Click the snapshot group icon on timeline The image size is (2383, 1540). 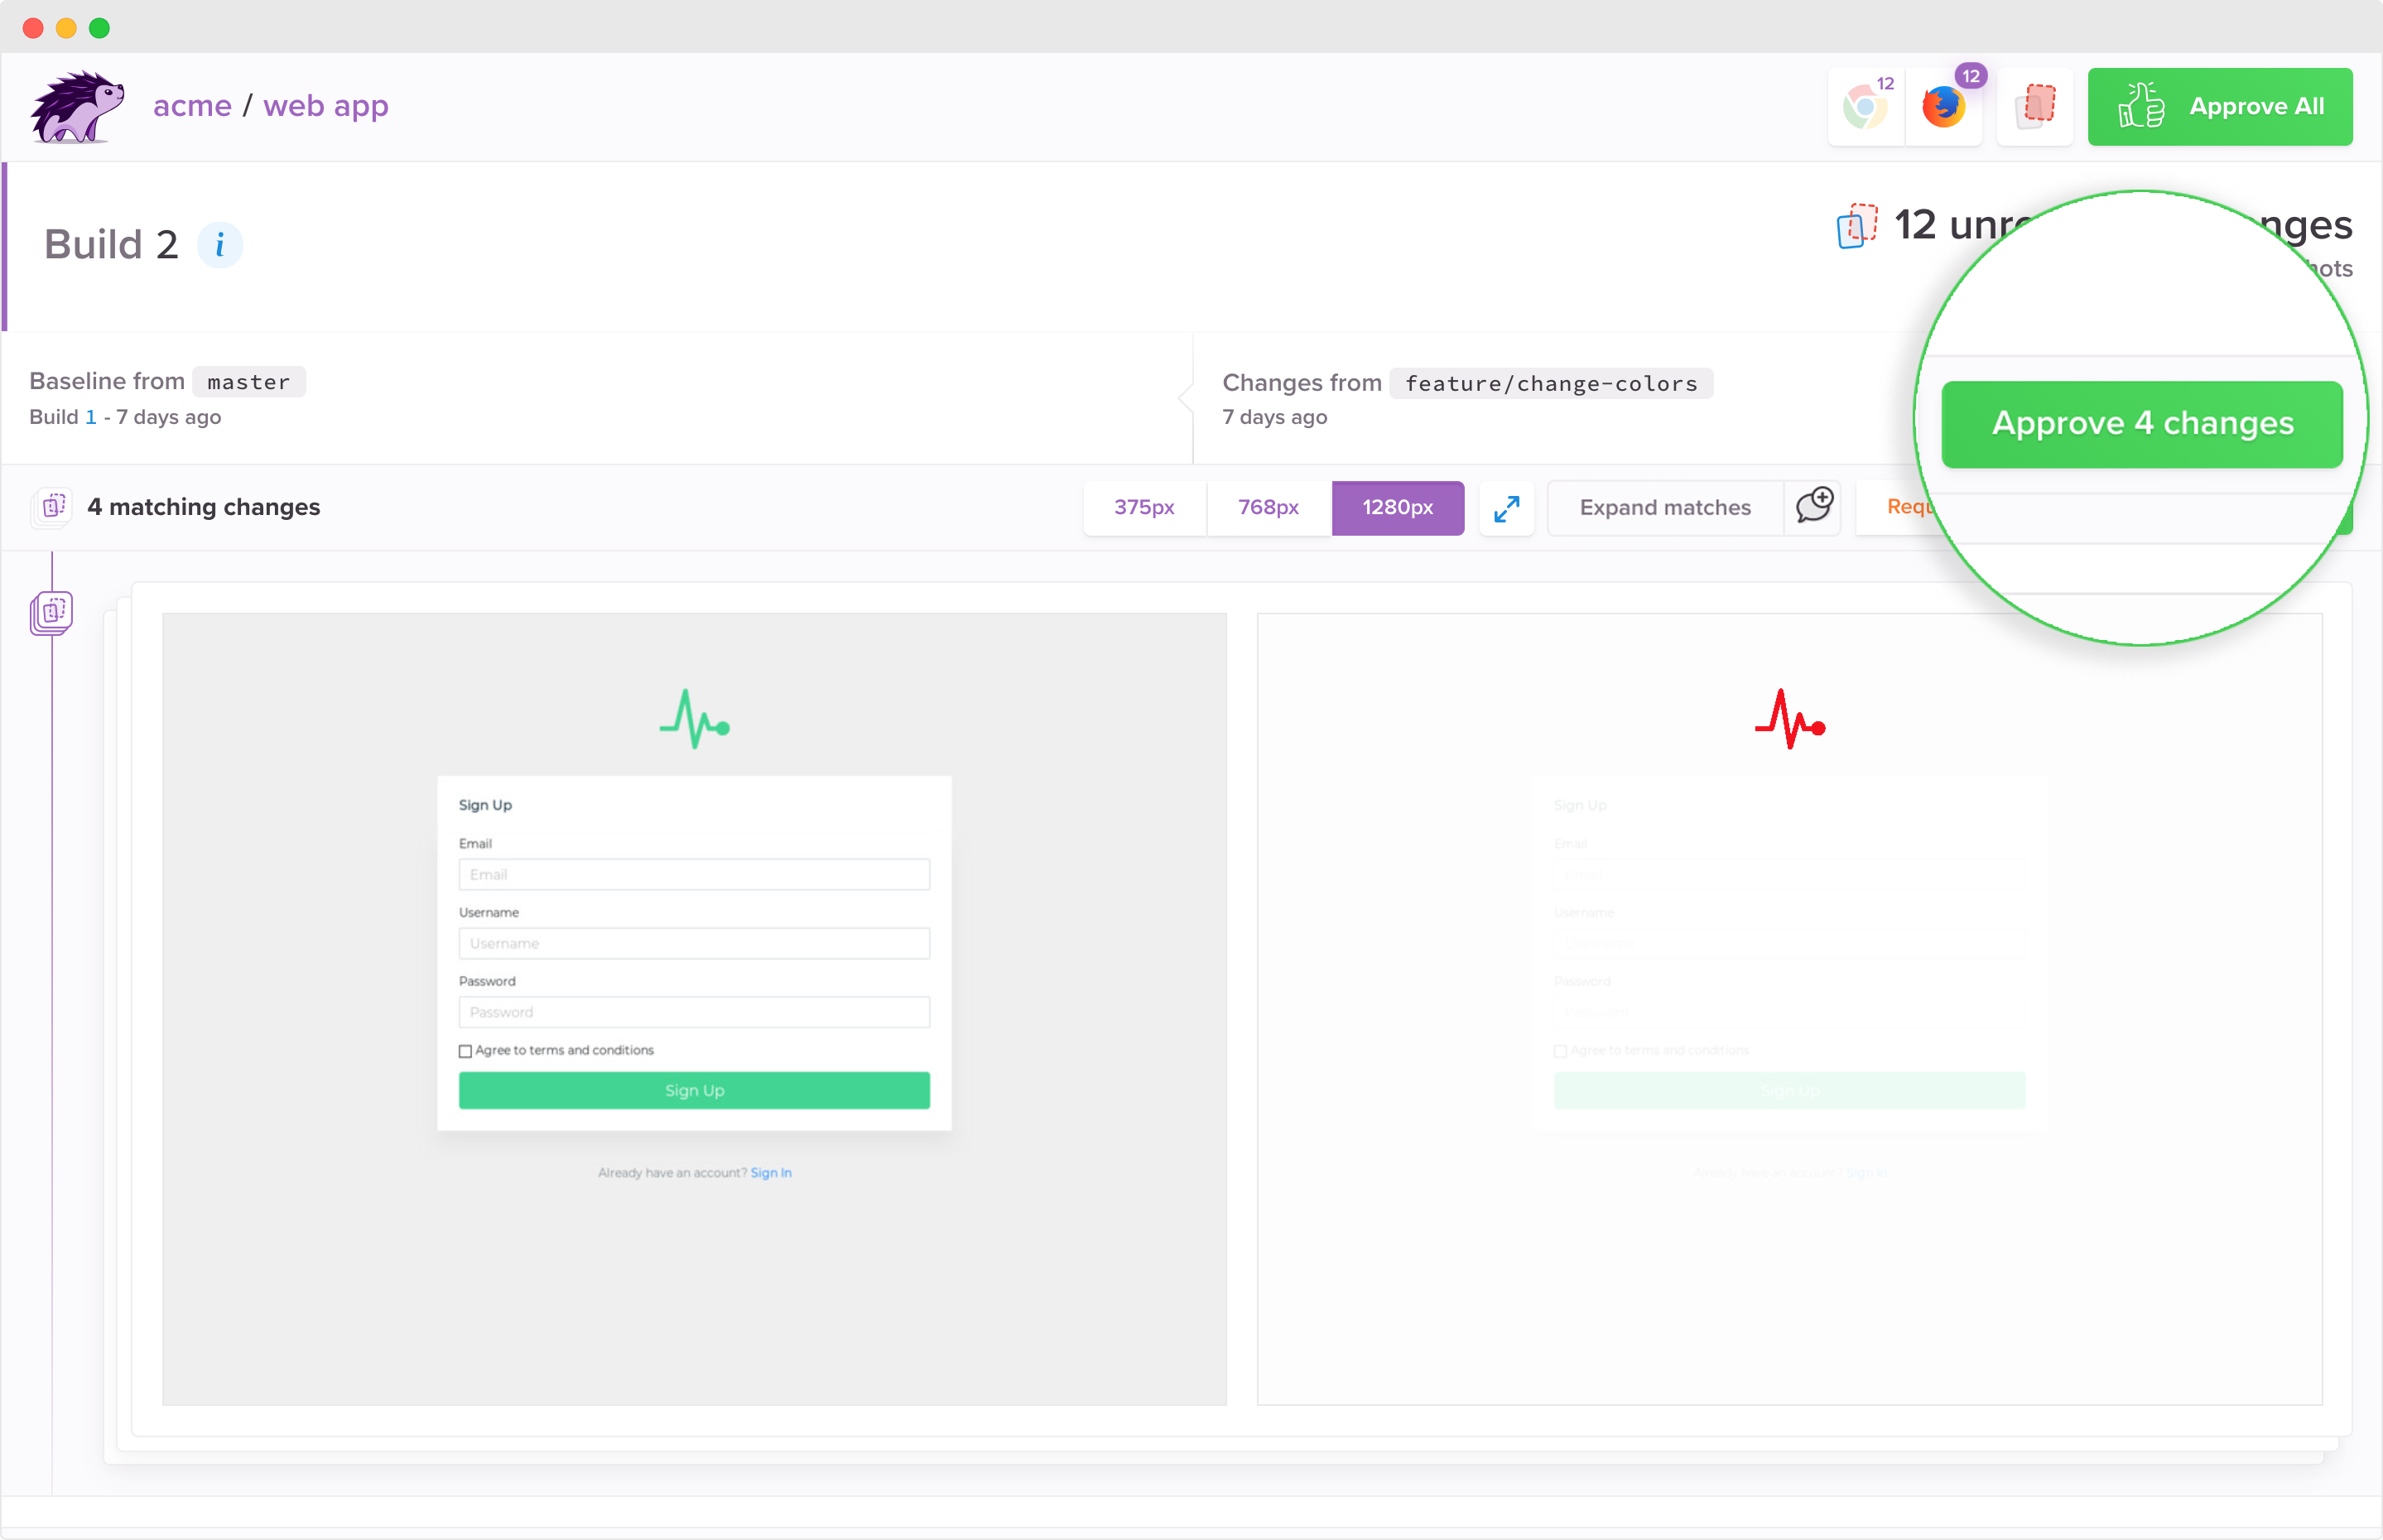click(x=51, y=611)
